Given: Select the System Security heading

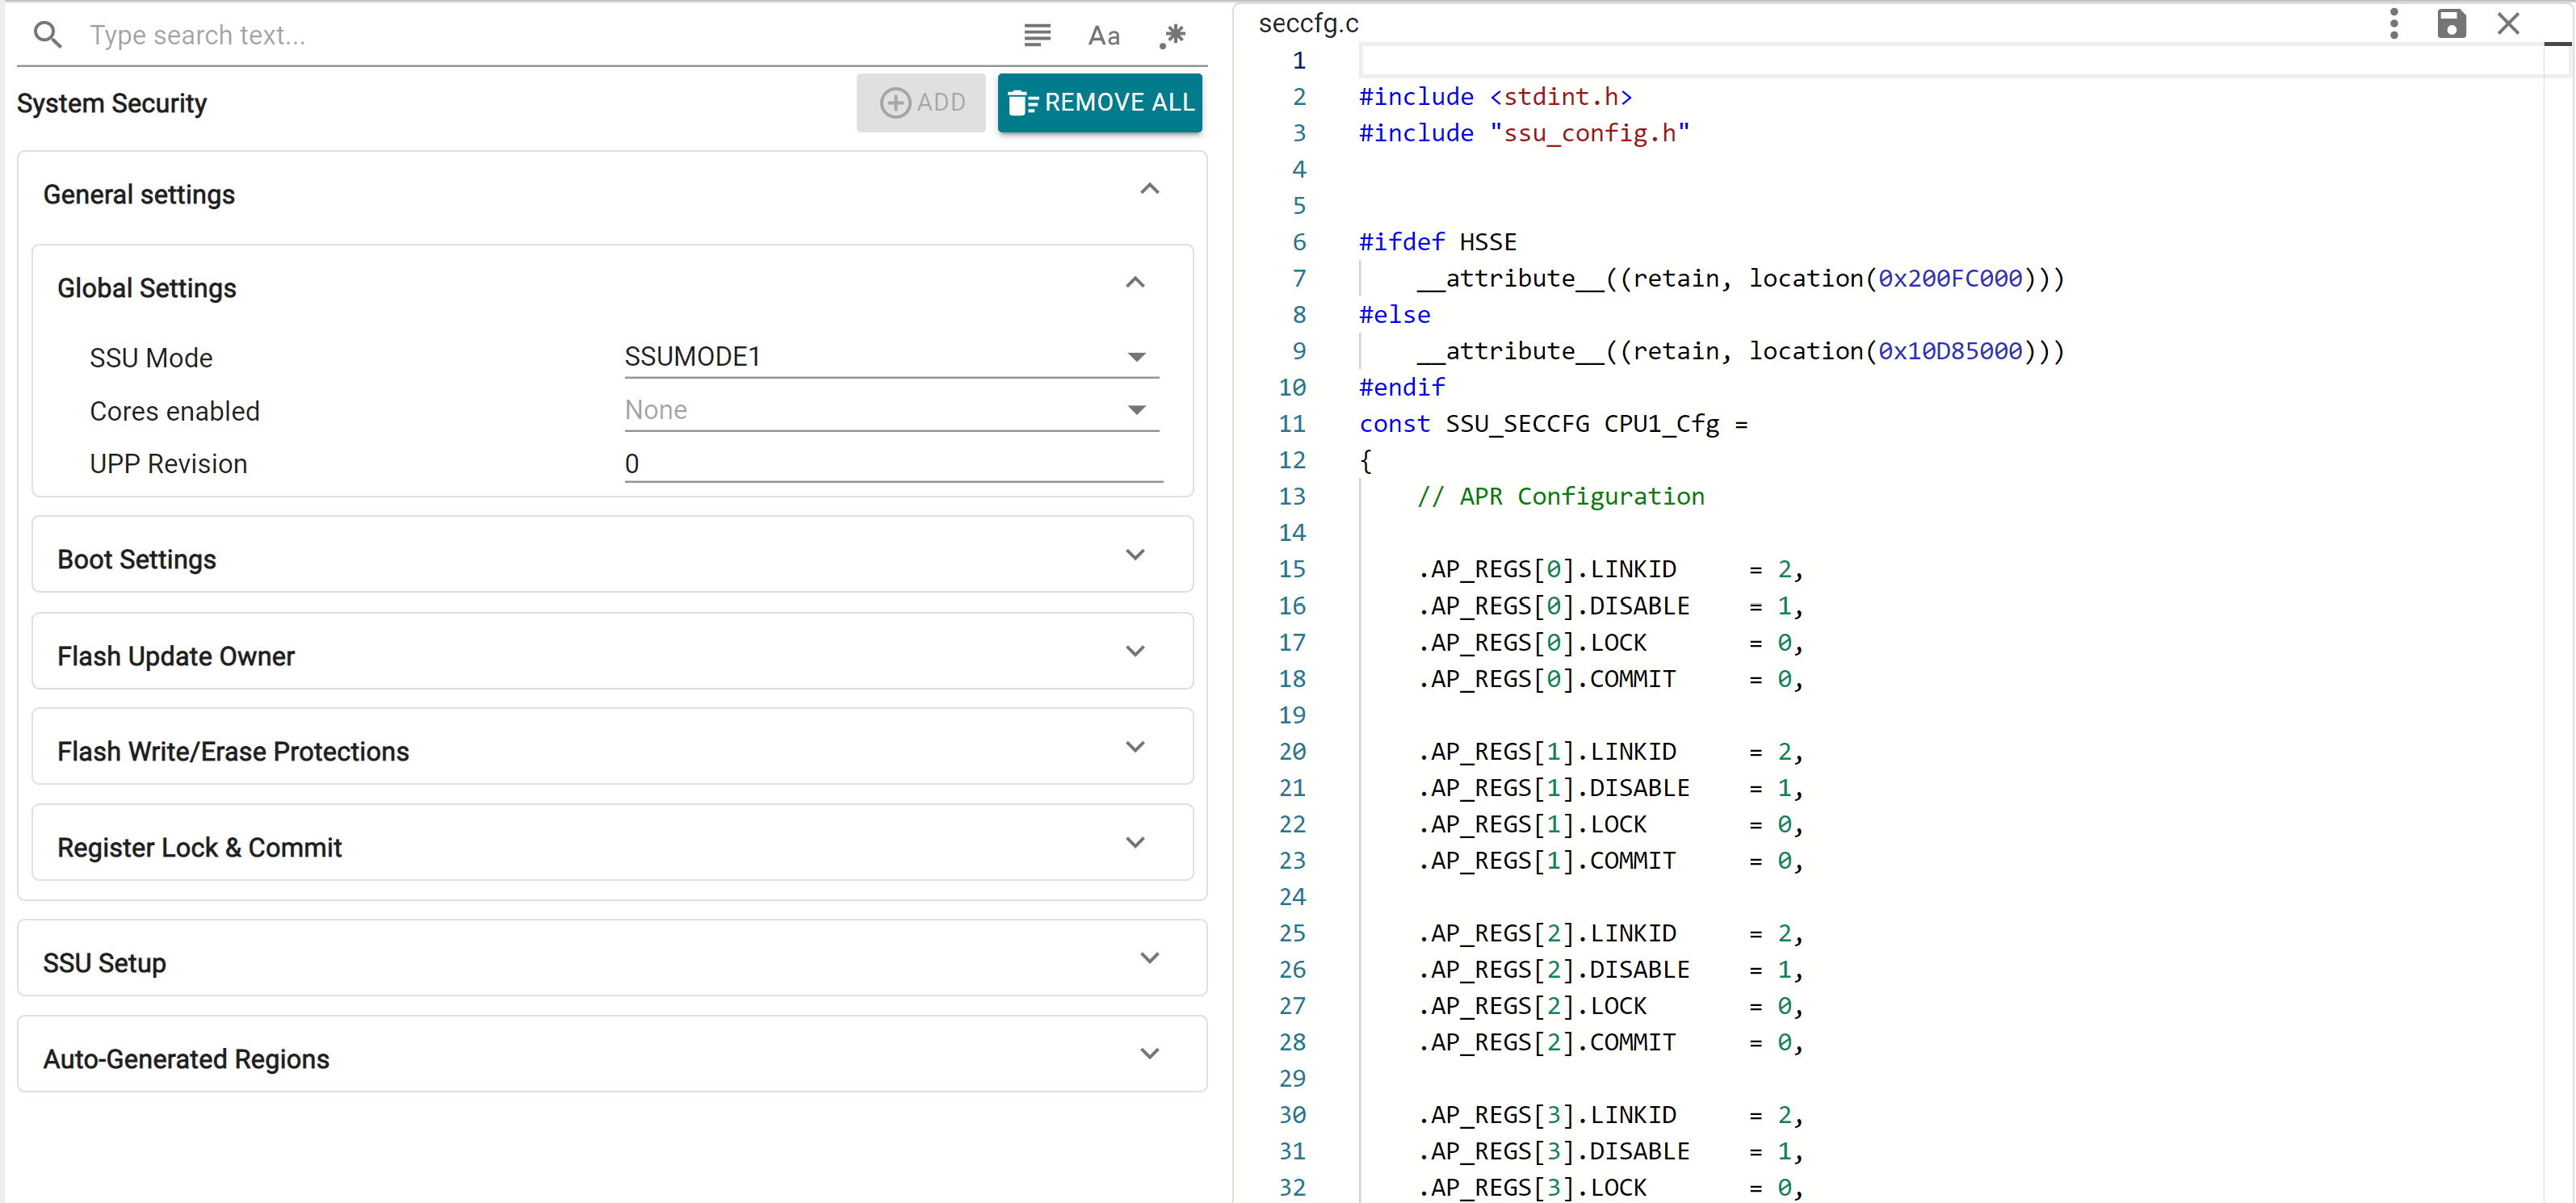Looking at the screenshot, I should coord(111,103).
